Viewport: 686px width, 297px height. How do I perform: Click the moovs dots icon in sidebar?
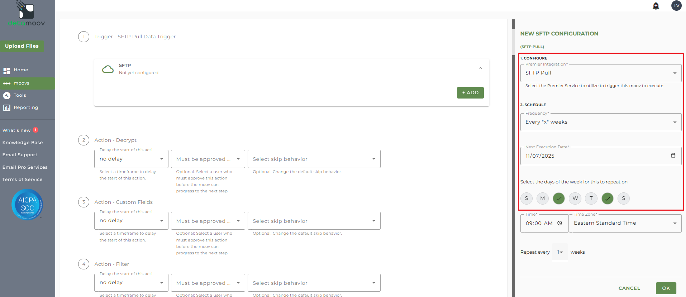pos(6,83)
